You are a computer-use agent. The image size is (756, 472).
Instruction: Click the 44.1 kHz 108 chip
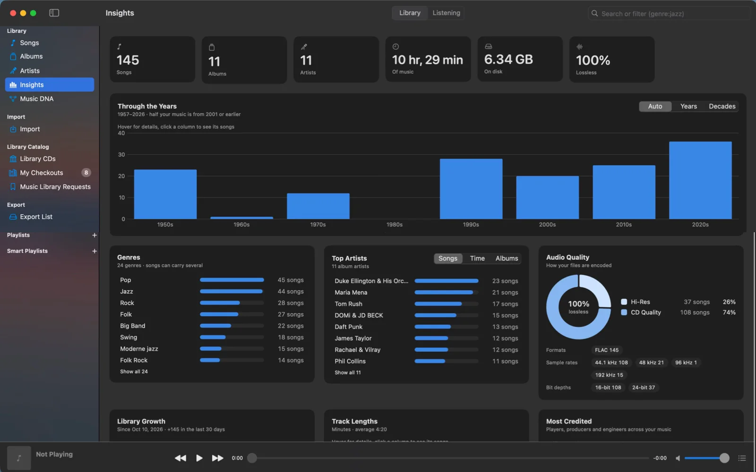611,363
